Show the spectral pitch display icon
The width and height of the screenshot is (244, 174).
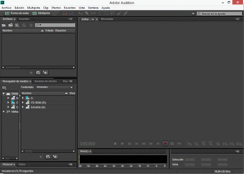(71, 13)
